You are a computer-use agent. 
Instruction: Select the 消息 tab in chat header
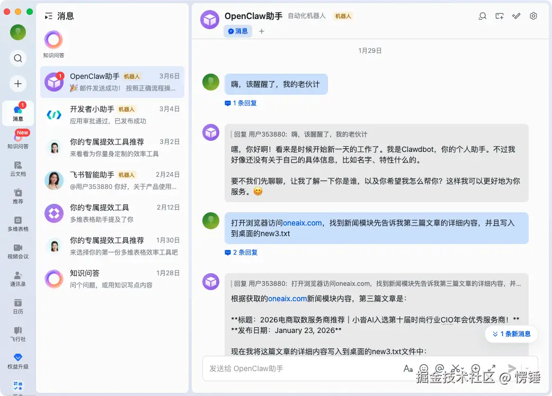pos(238,31)
